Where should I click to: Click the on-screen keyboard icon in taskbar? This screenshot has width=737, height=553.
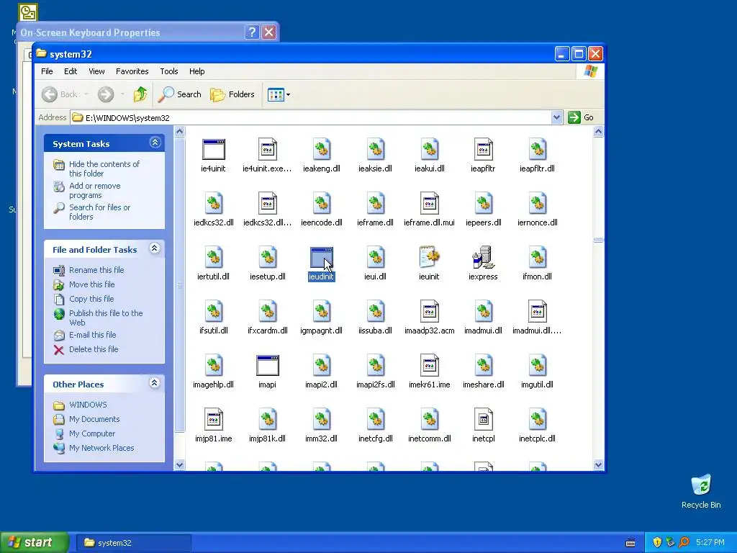pos(630,543)
